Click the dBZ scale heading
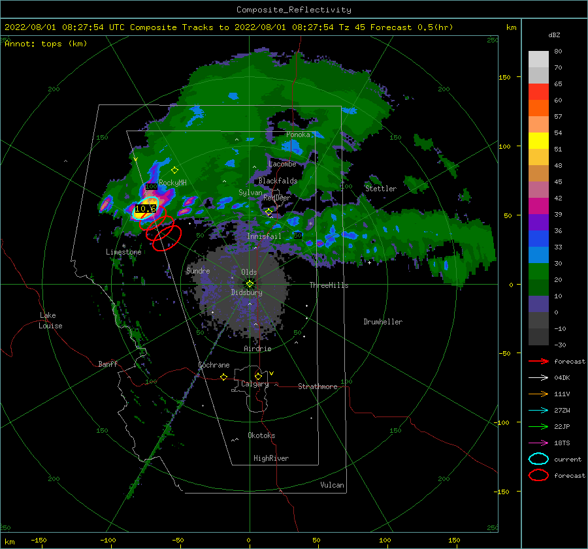 pos(554,35)
